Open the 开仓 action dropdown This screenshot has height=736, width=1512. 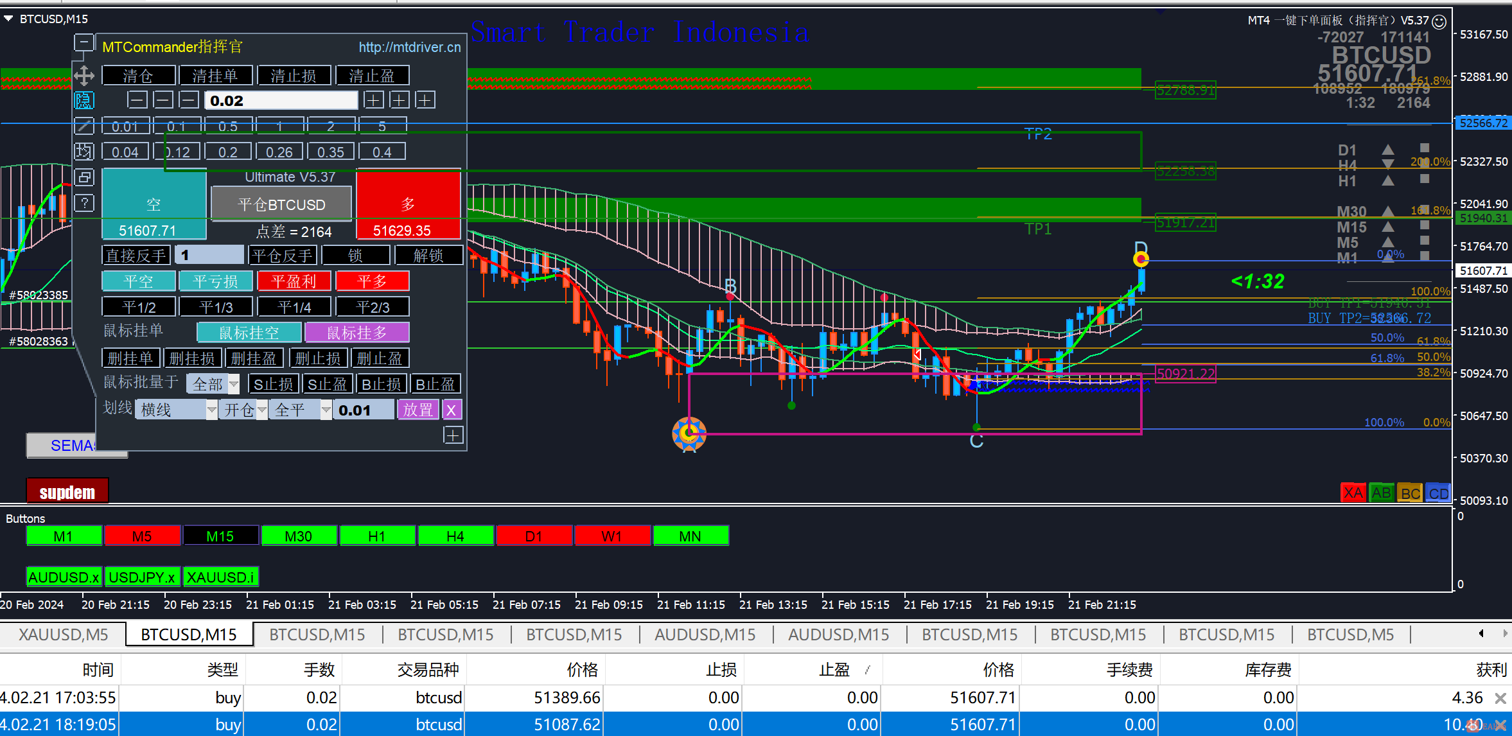262,410
